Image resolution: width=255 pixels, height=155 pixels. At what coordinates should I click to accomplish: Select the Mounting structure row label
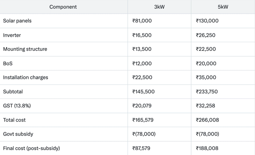tap(25, 49)
